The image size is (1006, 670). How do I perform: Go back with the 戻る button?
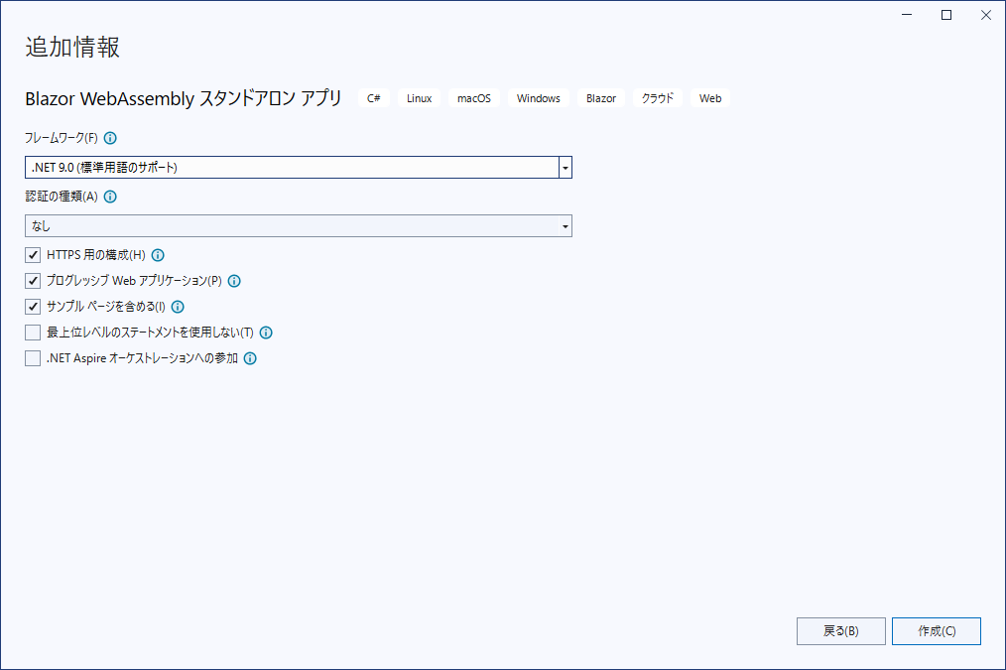click(840, 631)
